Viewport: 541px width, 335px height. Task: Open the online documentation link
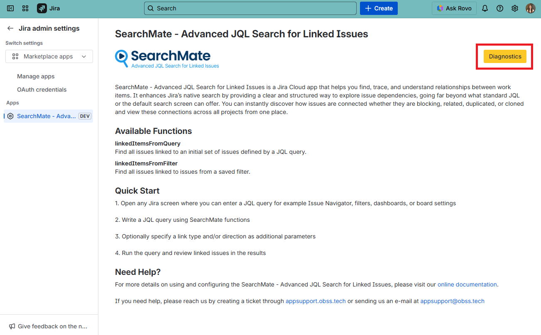[x=467, y=284]
